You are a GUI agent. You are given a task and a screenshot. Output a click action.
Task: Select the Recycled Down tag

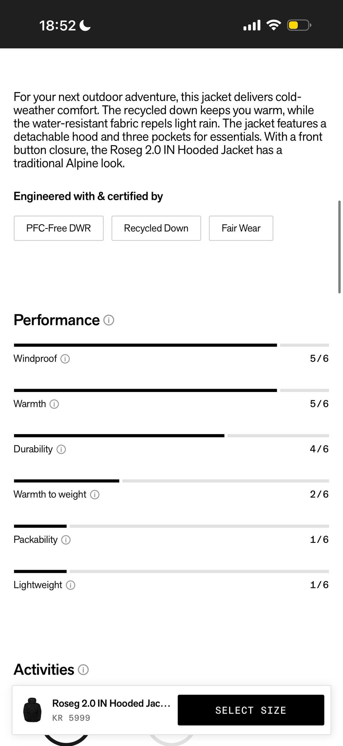pyautogui.click(x=156, y=228)
